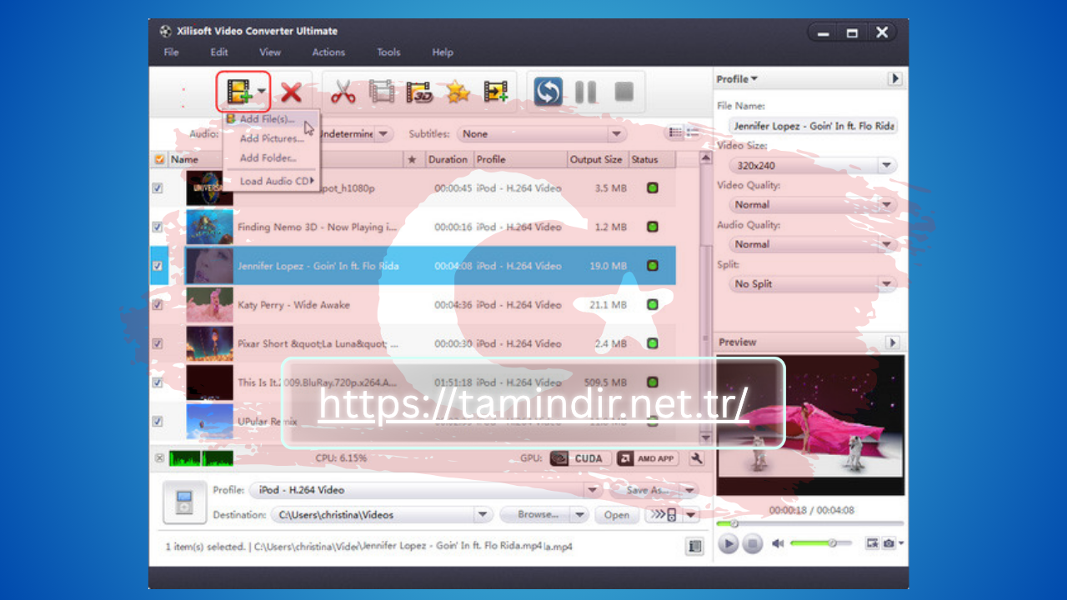Image resolution: width=1067 pixels, height=600 pixels.
Task: Switch to the list view mode icon
Action: (675, 133)
